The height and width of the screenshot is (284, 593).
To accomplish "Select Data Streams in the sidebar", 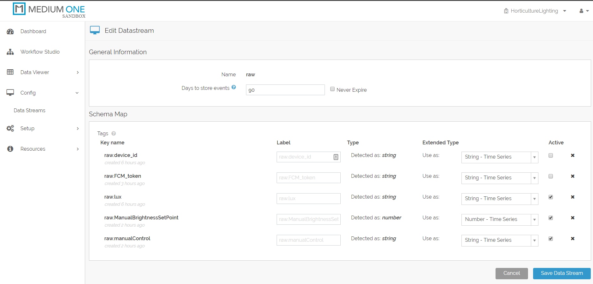I will pyautogui.click(x=30, y=110).
